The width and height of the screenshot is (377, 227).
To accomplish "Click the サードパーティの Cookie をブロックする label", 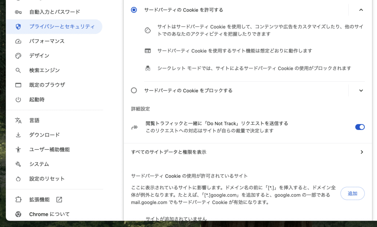I will tap(188, 91).
